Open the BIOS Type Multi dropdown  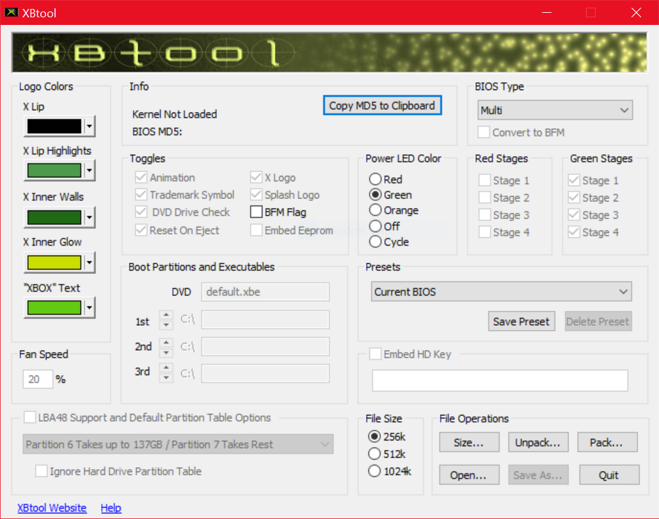(x=555, y=110)
